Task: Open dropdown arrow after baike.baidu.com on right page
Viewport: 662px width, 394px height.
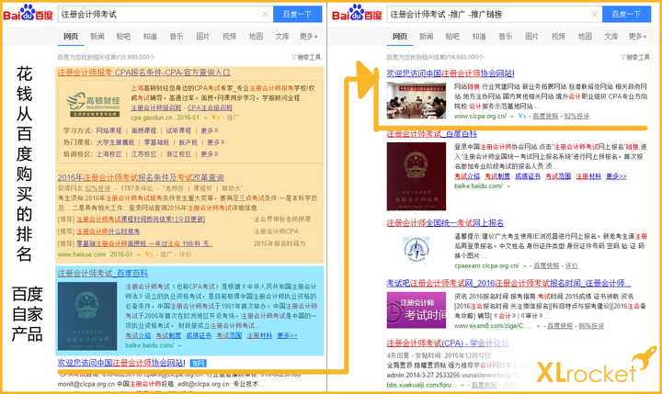Action: [508, 186]
